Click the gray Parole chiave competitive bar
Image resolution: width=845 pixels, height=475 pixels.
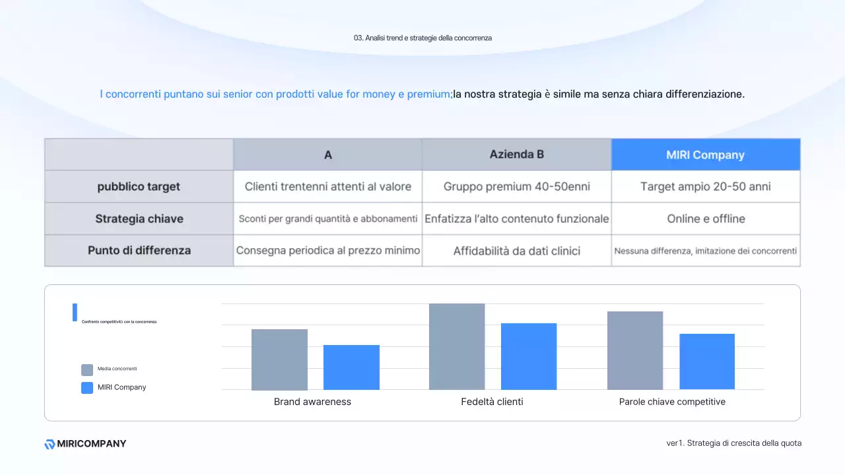pos(635,350)
